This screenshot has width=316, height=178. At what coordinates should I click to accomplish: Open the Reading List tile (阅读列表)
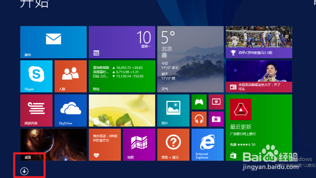(x=36, y=110)
